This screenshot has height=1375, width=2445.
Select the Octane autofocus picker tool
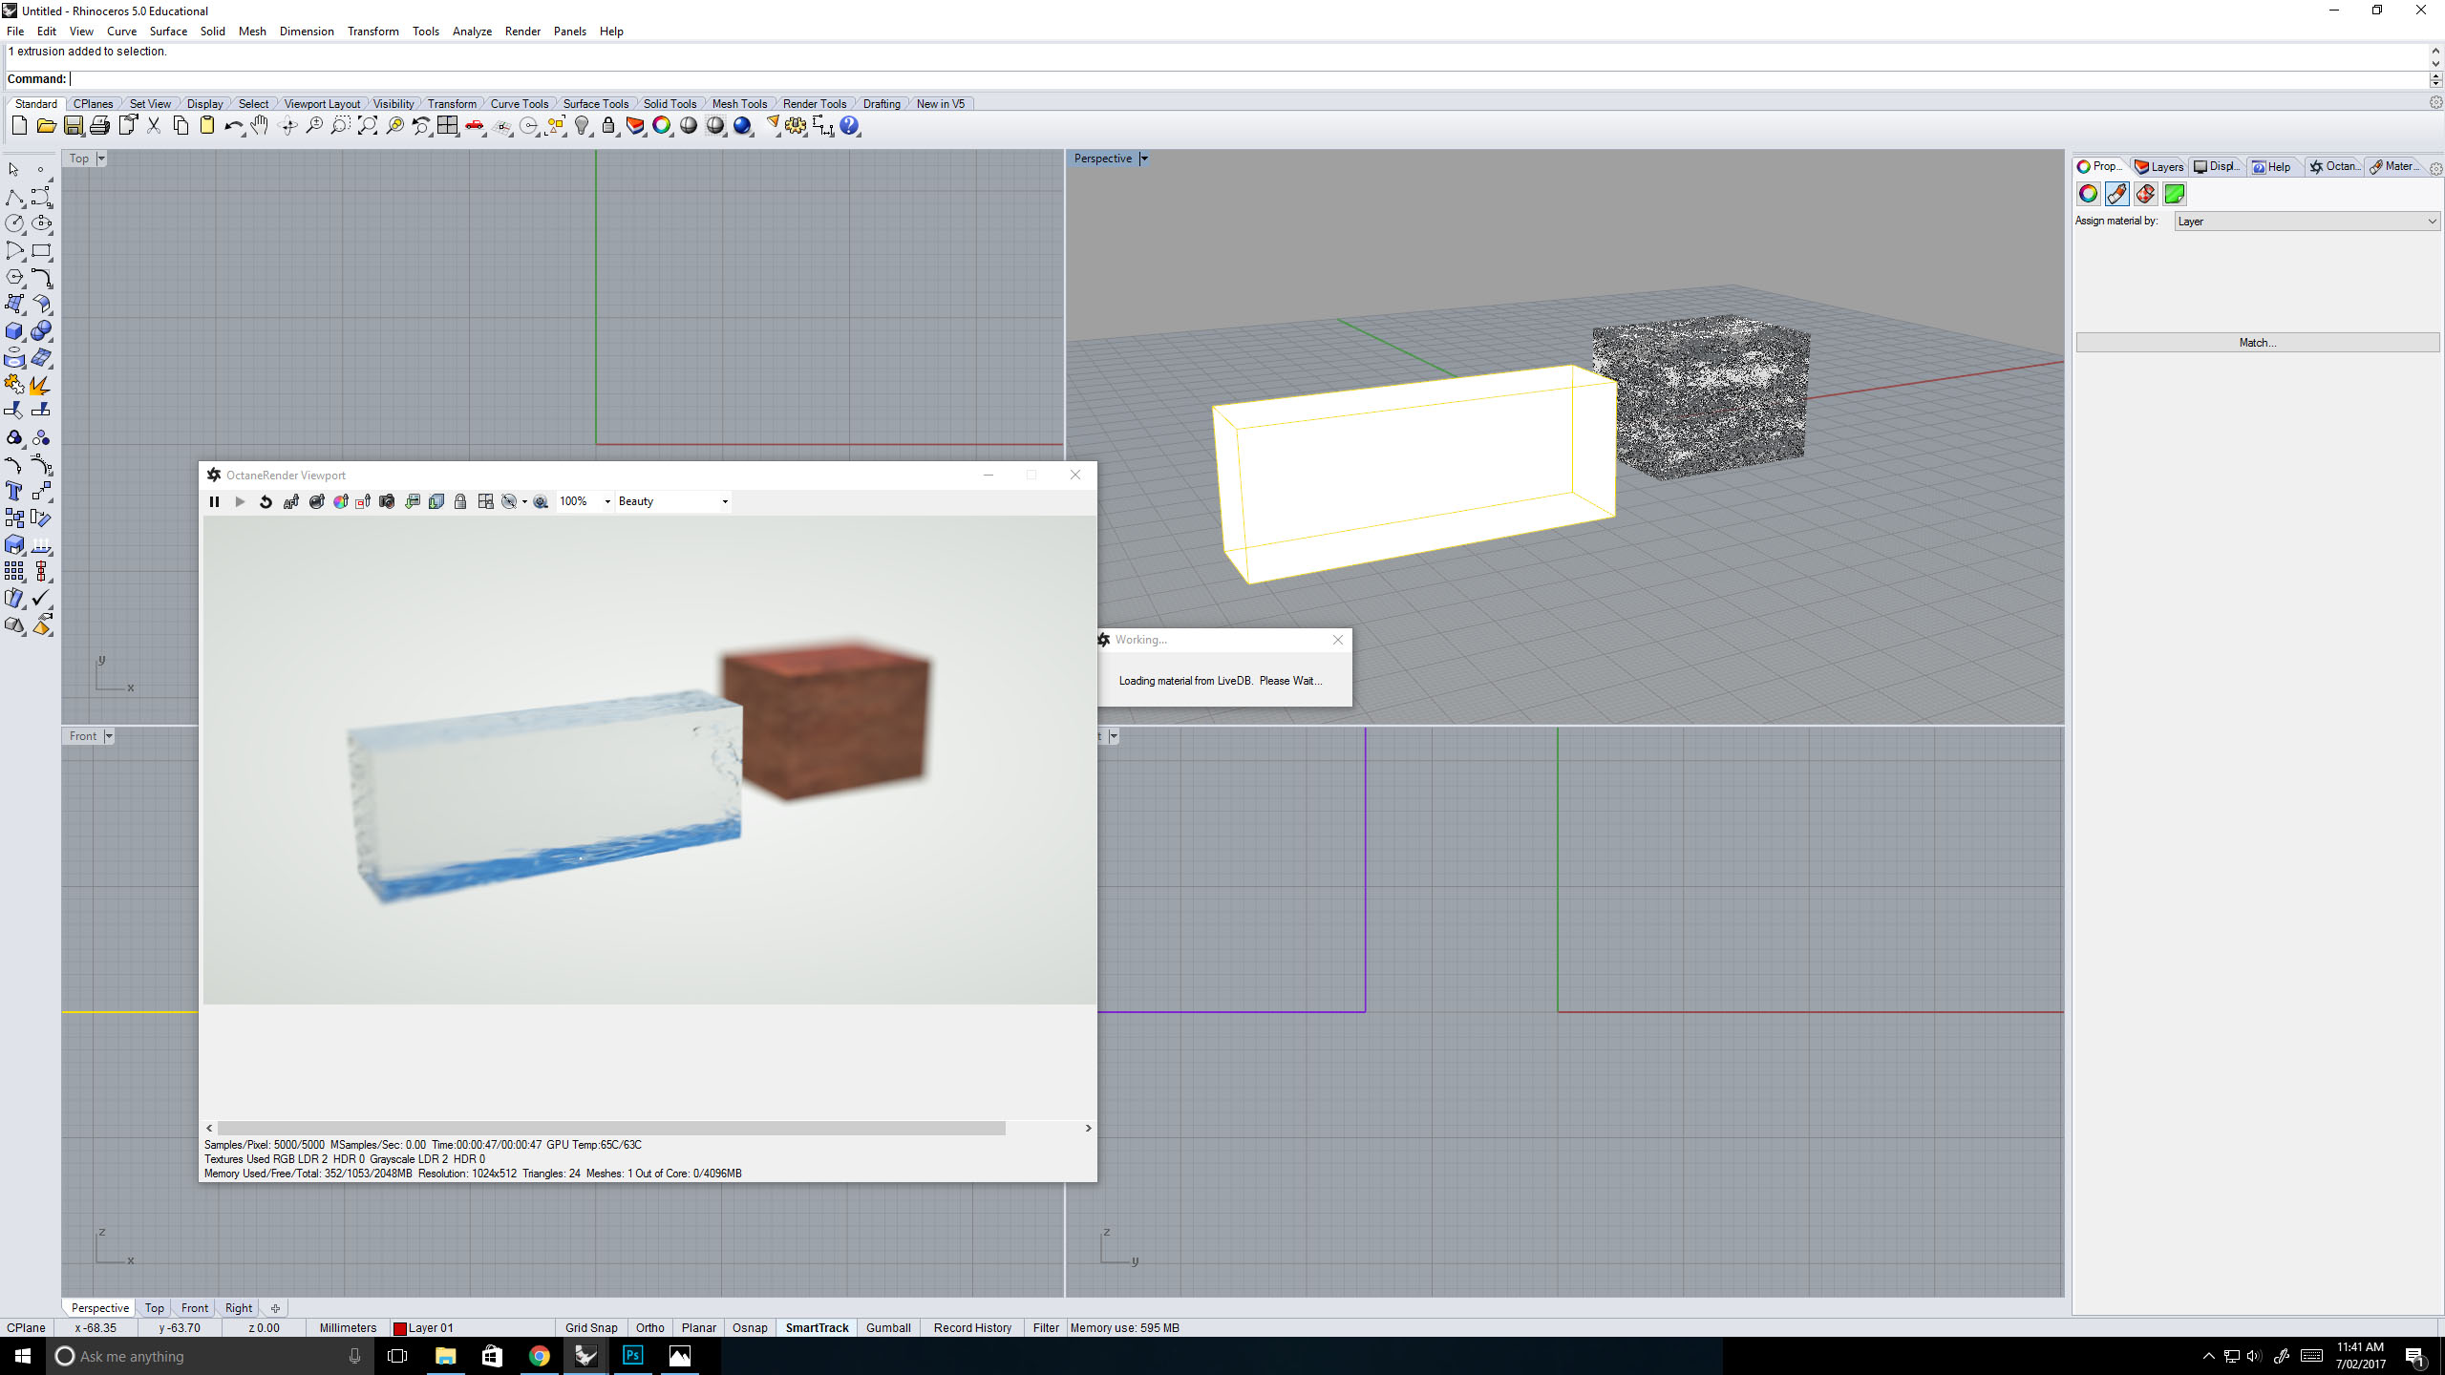[291, 501]
